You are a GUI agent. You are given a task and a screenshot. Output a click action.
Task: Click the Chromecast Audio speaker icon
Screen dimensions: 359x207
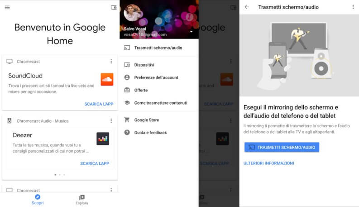point(10,120)
